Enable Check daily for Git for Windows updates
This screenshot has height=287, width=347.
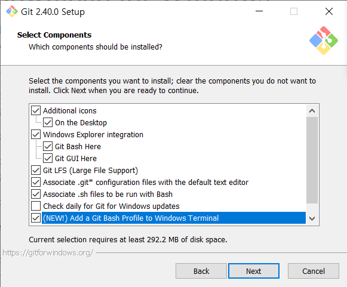click(x=36, y=206)
